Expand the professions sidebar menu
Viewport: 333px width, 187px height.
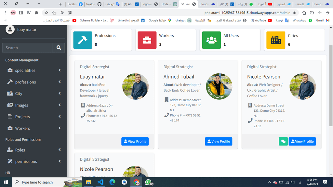[33, 82]
